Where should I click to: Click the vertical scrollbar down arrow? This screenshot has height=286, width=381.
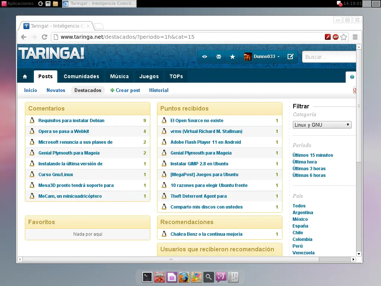pyautogui.click(x=359, y=254)
